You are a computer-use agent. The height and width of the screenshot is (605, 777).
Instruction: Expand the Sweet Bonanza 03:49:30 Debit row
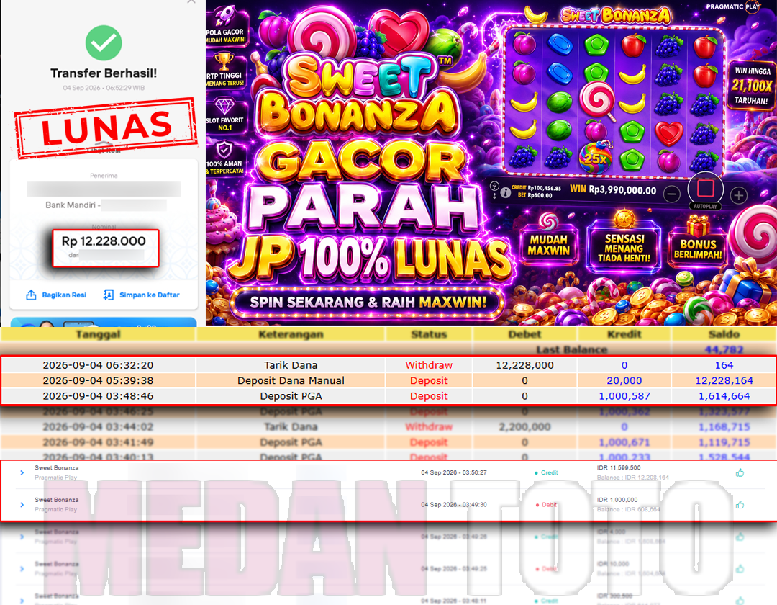tap(22, 504)
